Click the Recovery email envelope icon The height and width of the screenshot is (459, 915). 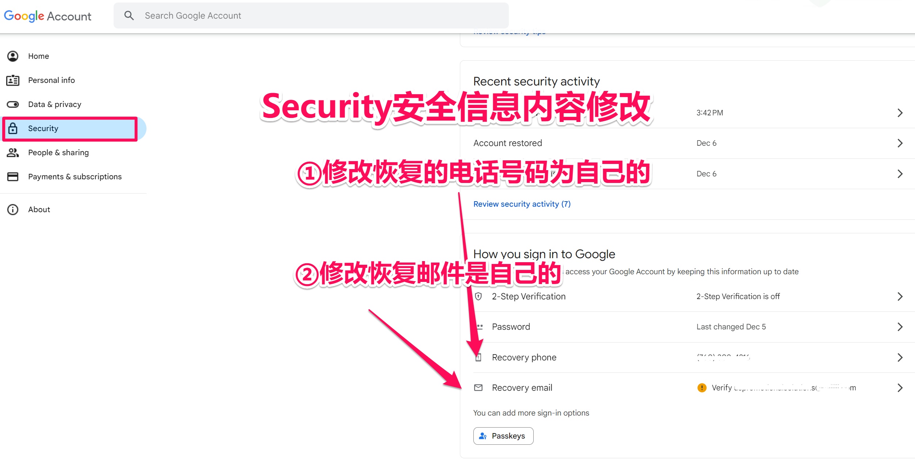tap(478, 388)
